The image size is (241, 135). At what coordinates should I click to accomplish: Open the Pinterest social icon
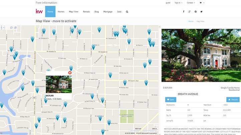[x=196, y=12]
